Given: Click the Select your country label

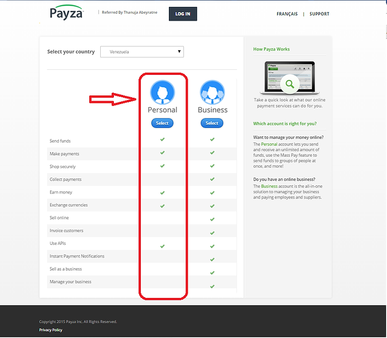Looking at the screenshot, I should [71, 52].
